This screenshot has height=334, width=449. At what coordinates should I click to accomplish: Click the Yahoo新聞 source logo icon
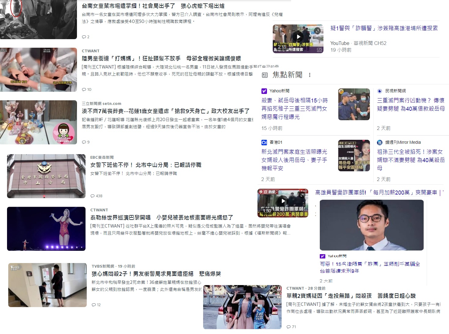coord(264,91)
